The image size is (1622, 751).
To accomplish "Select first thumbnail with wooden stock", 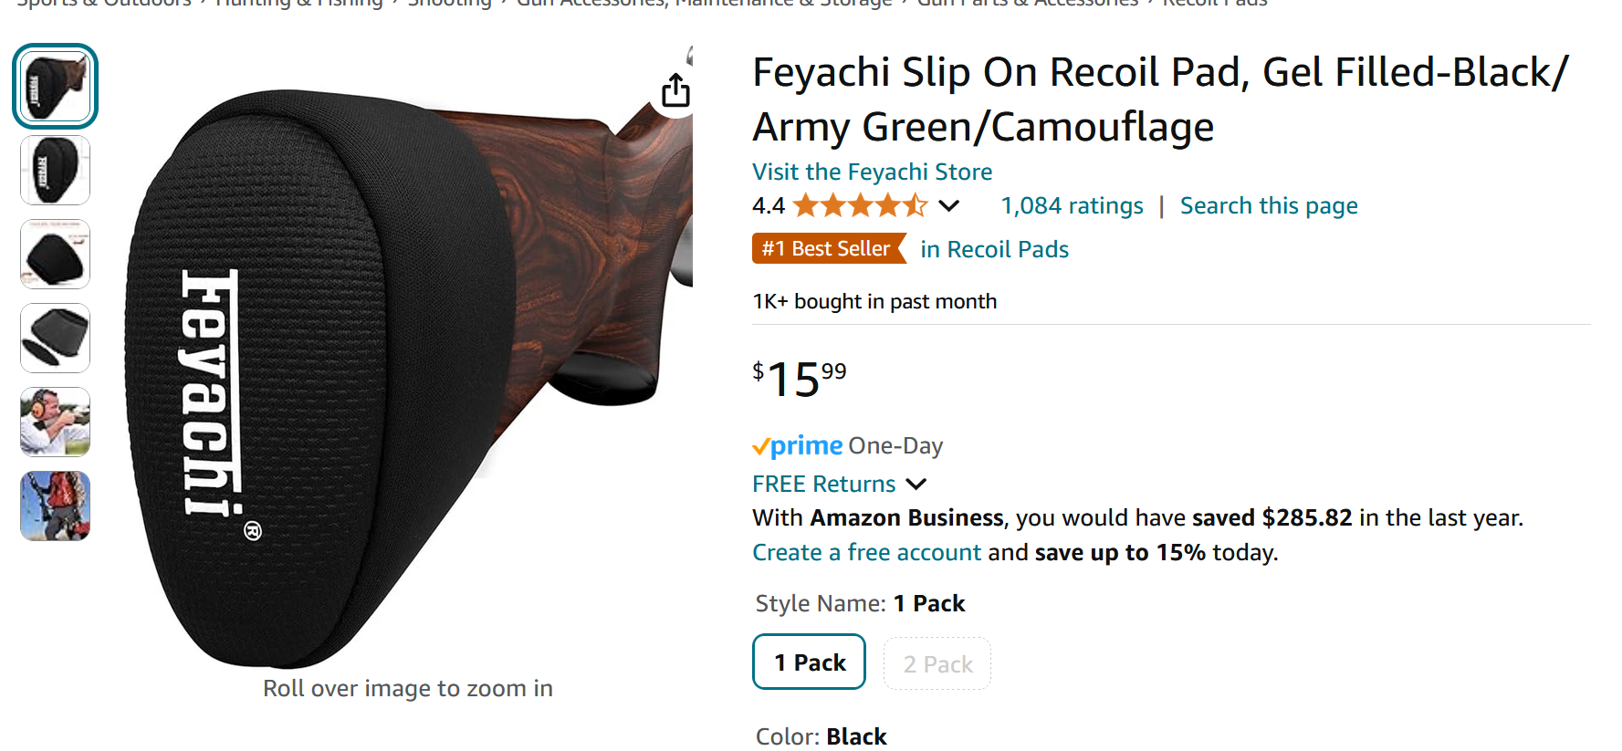I will (x=55, y=87).
